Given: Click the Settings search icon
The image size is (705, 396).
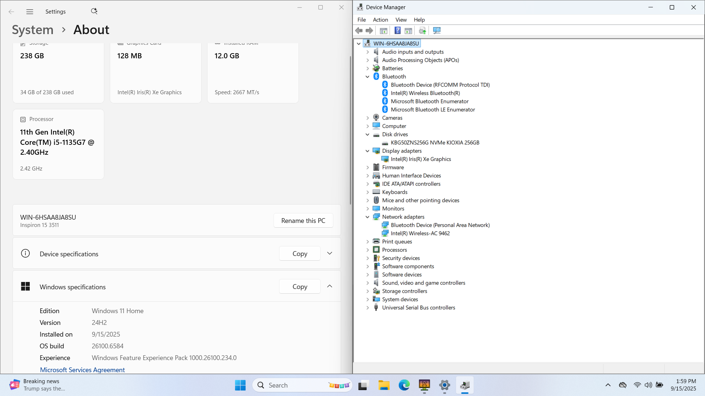Looking at the screenshot, I should [94, 11].
